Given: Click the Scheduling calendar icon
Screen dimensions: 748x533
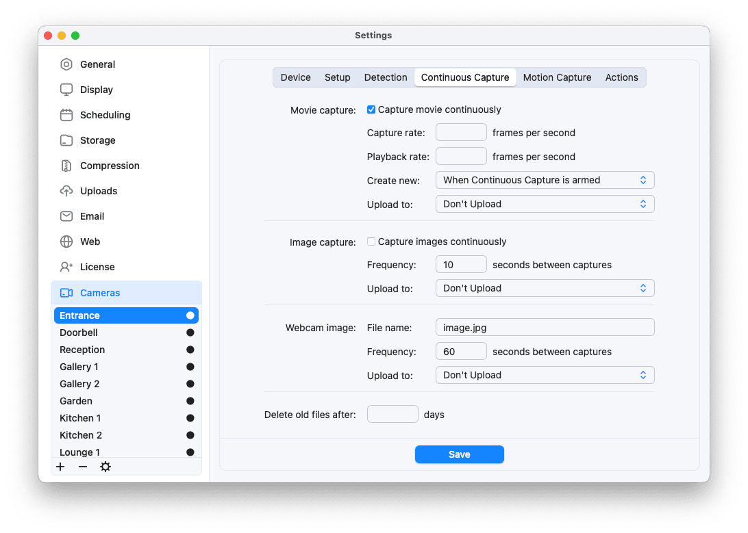Looking at the screenshot, I should [66, 114].
